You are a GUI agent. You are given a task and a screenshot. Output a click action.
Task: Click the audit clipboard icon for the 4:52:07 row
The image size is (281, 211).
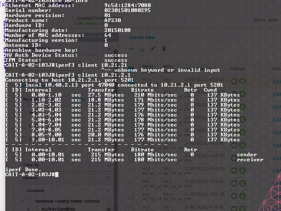pyautogui.click(x=243, y=170)
